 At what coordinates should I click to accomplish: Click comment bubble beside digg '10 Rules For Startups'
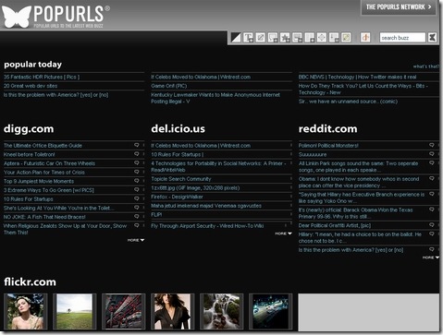(x=137, y=198)
